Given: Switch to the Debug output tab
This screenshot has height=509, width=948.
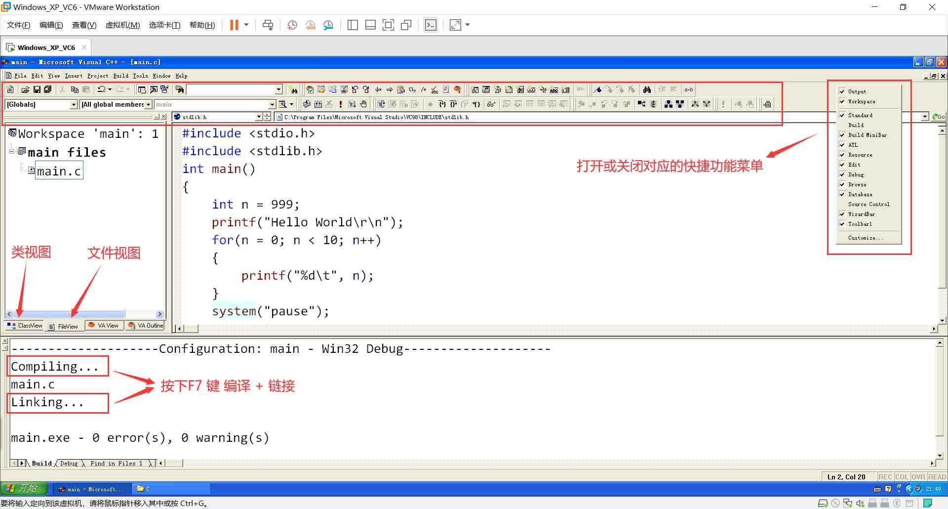Looking at the screenshot, I should pyautogui.click(x=69, y=463).
